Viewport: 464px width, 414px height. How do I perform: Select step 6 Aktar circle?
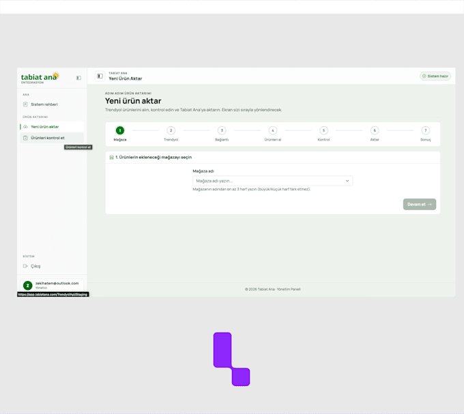pos(375,130)
